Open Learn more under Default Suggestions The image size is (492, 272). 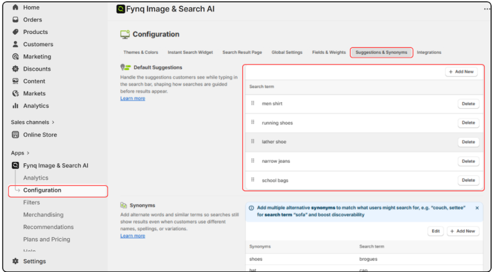coord(133,98)
